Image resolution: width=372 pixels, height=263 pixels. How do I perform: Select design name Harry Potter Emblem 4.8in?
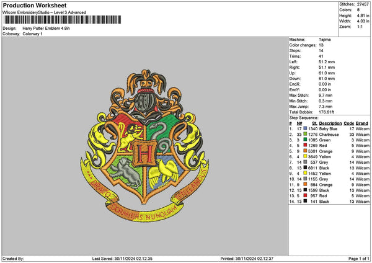tap(46, 29)
